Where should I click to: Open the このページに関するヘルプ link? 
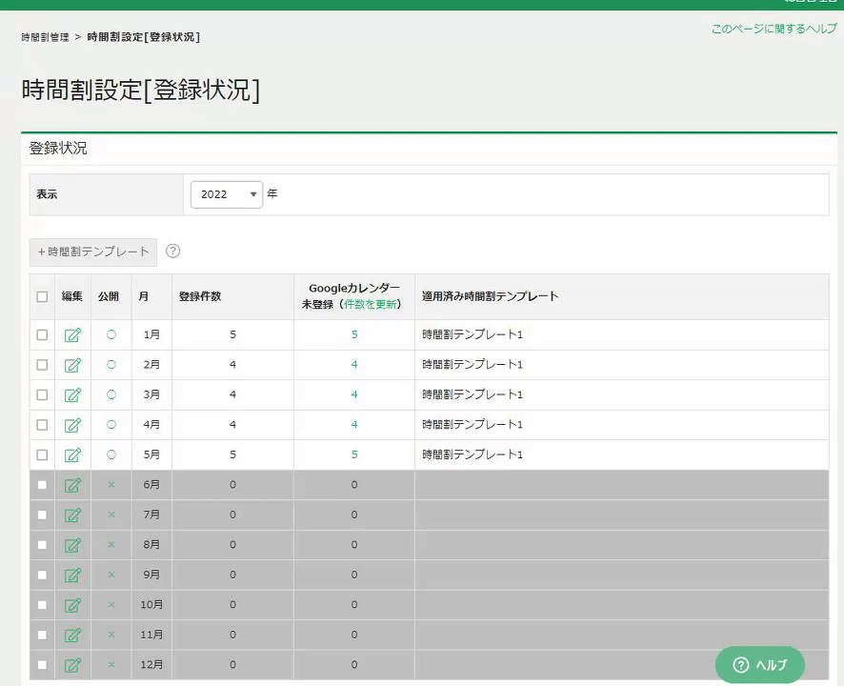pyautogui.click(x=774, y=29)
